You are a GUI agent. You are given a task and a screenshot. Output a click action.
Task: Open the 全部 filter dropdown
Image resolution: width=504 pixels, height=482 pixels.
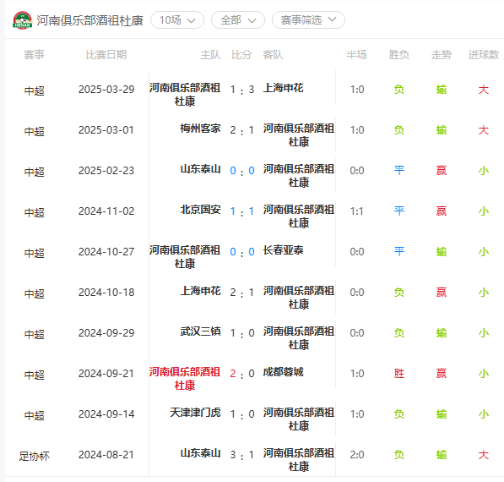coord(238,20)
